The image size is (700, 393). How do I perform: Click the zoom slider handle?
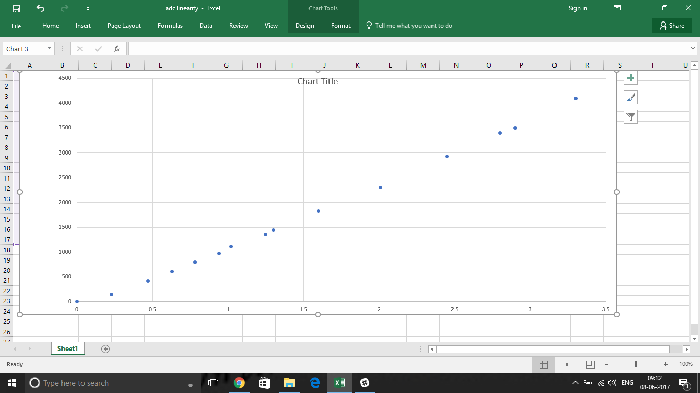coord(636,364)
